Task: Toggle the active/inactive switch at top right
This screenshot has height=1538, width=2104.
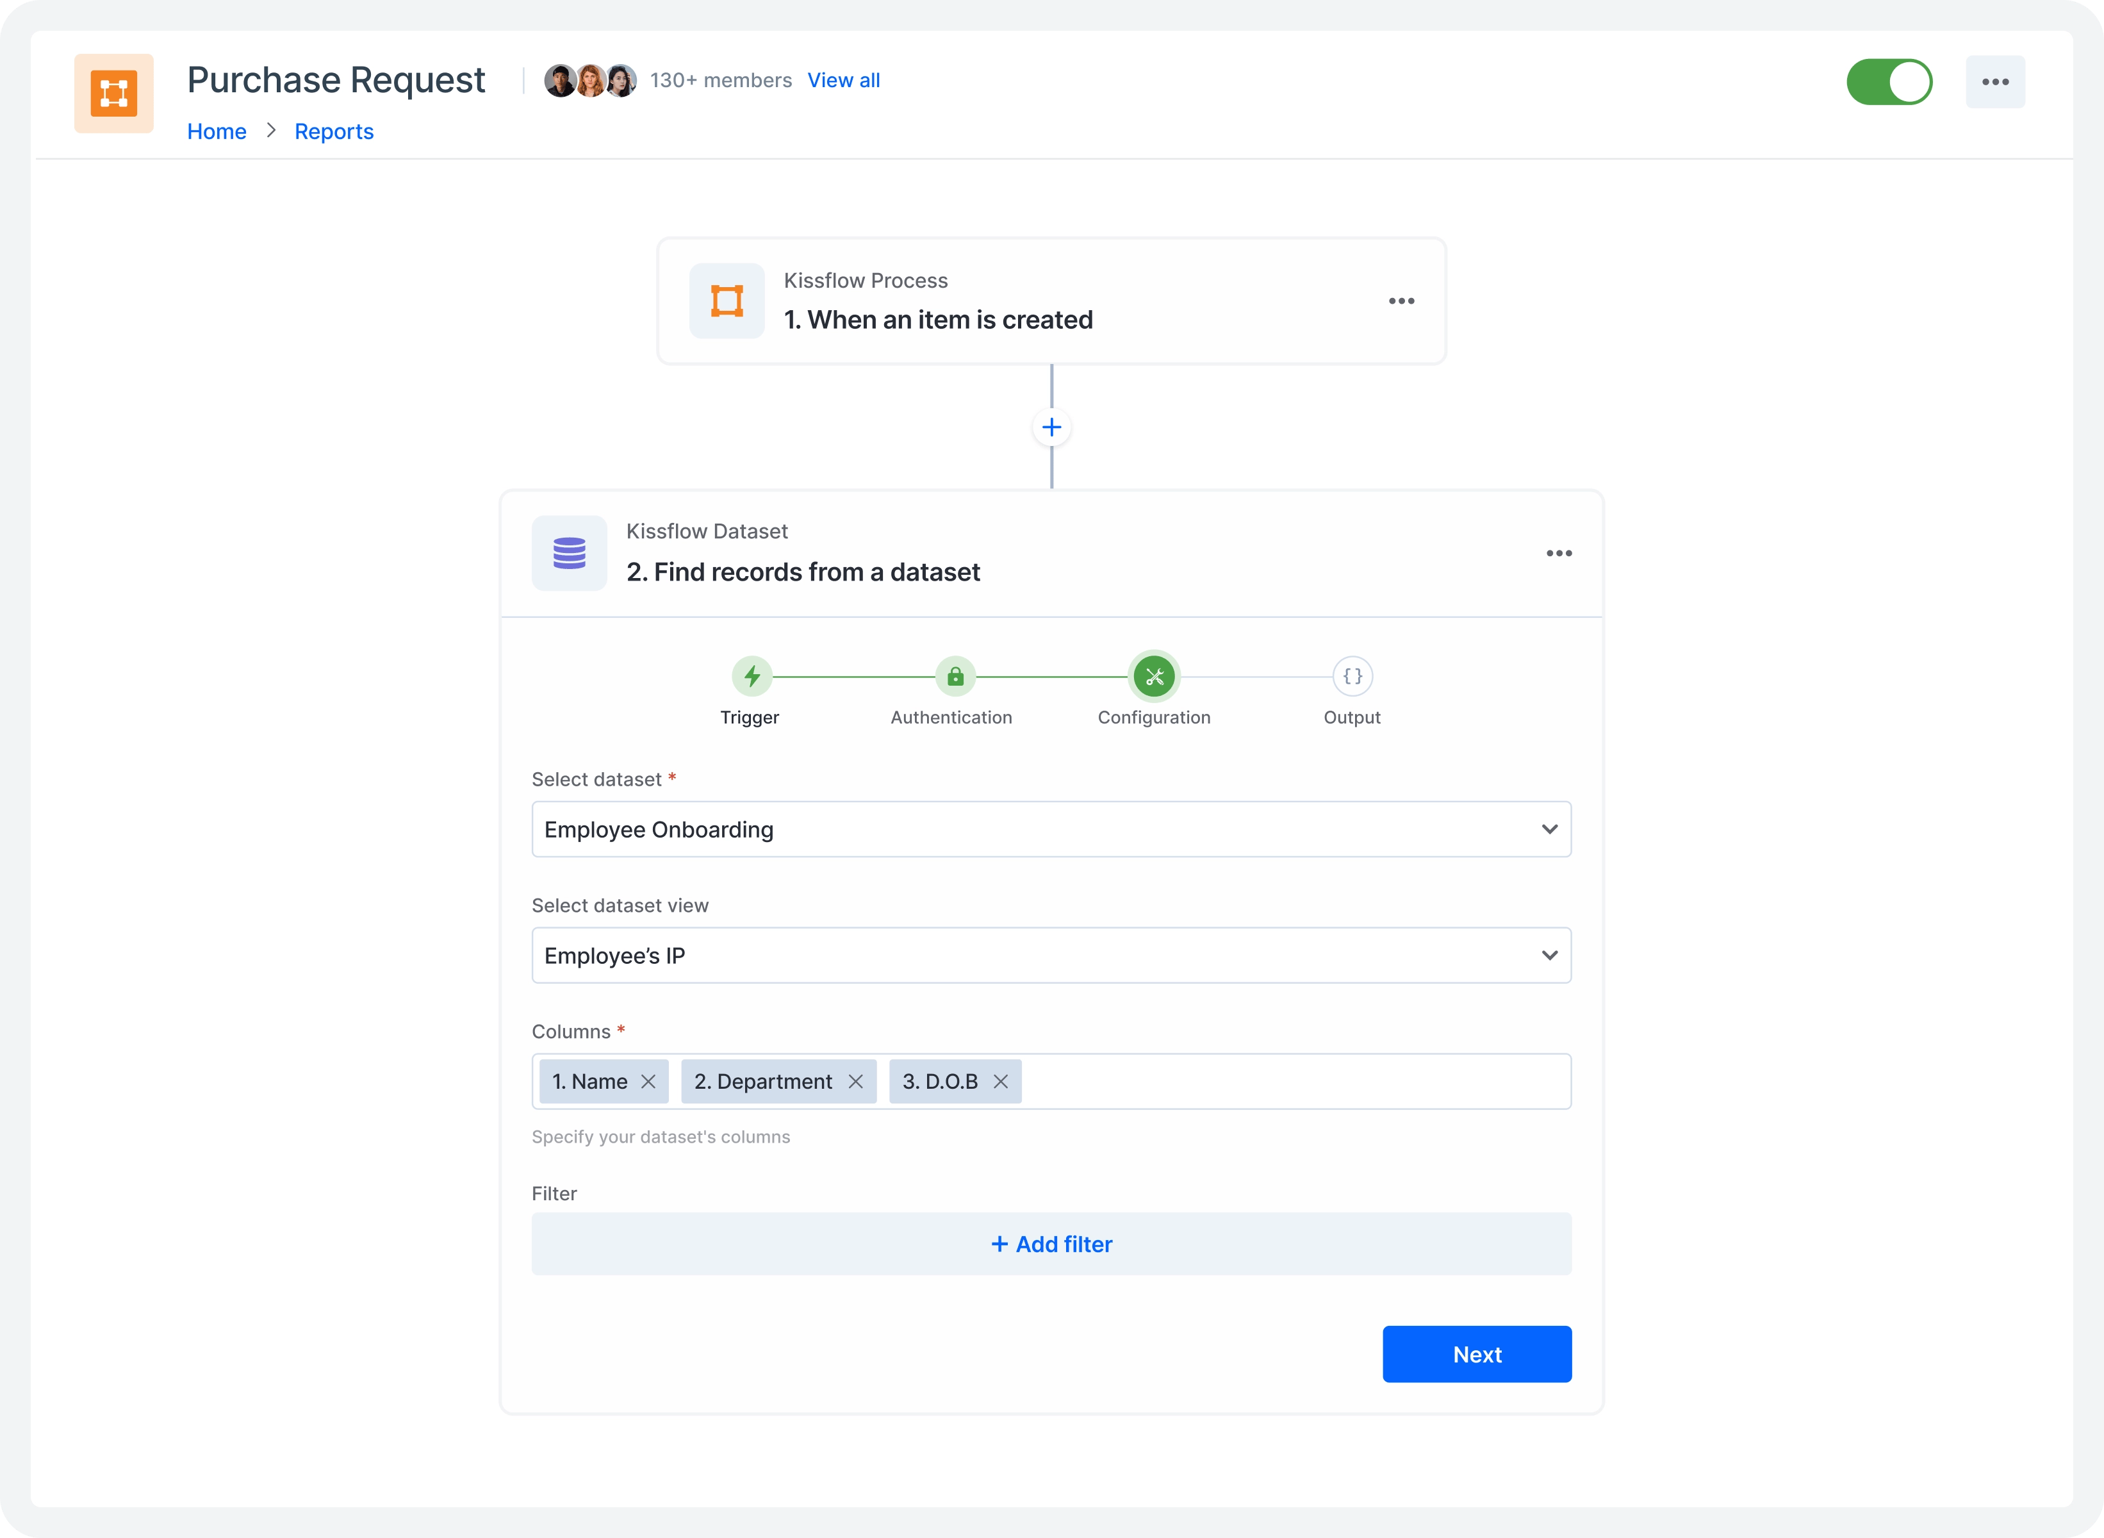Action: 1888,80
